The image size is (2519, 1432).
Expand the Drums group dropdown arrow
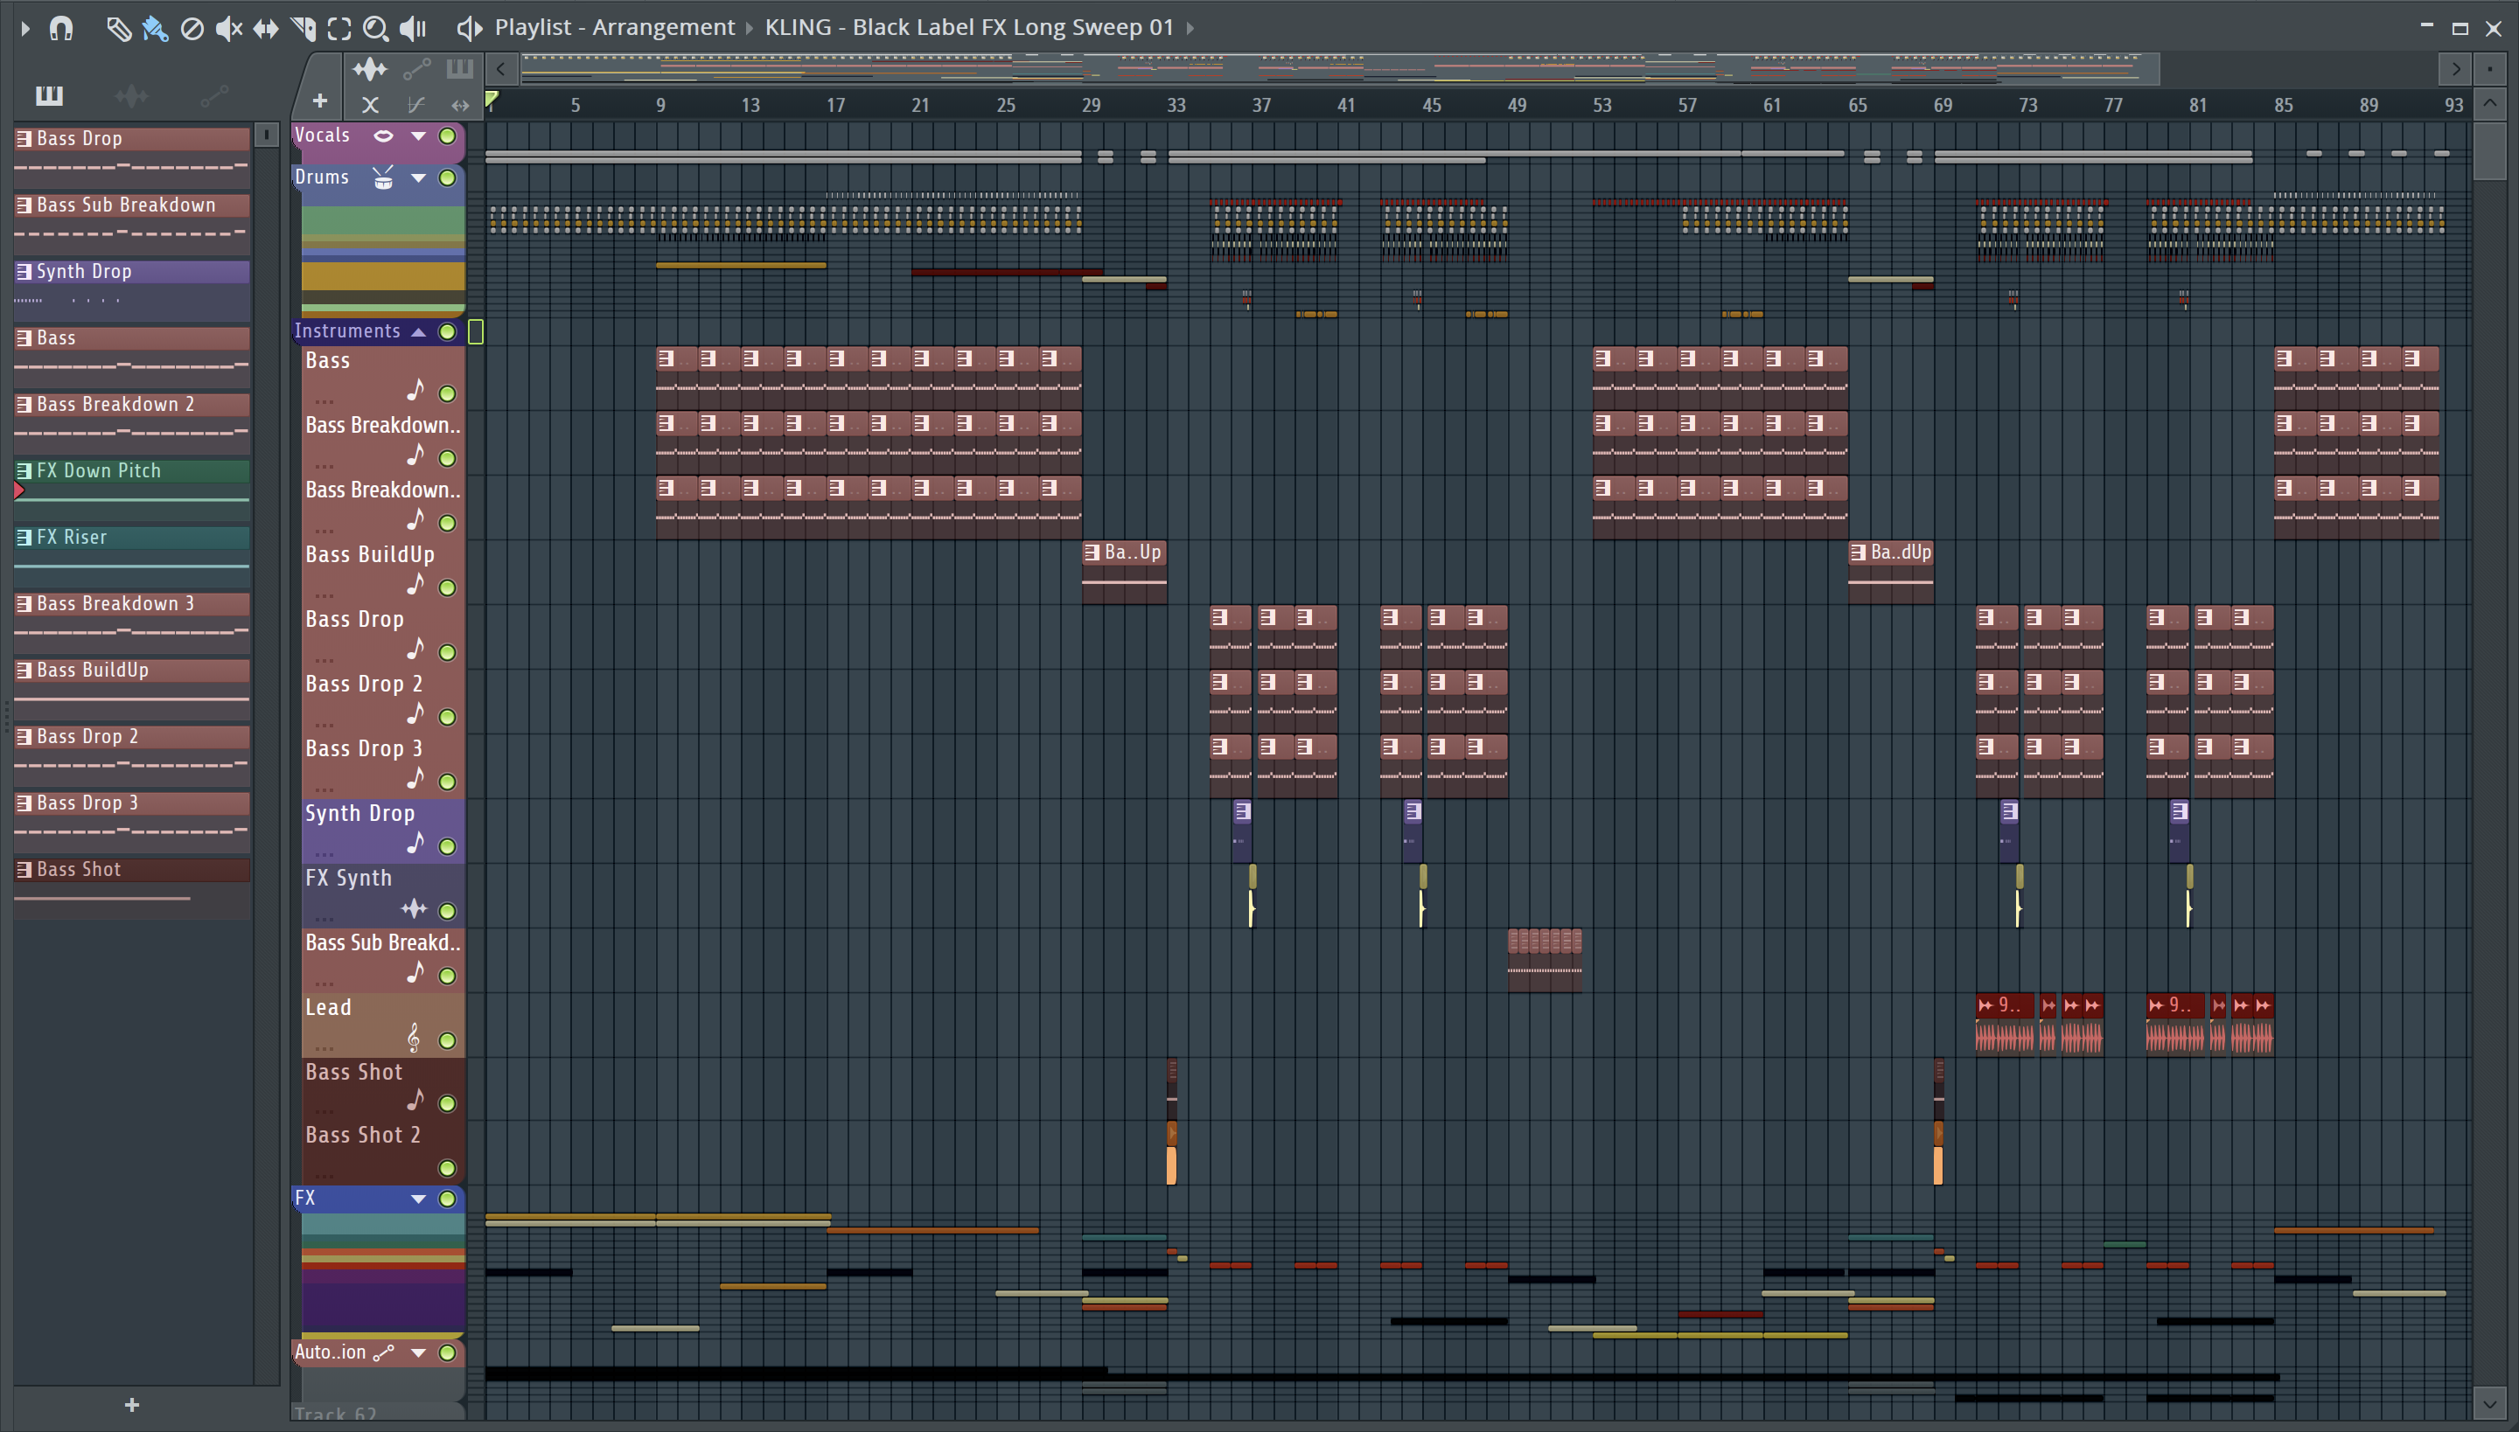point(418,178)
